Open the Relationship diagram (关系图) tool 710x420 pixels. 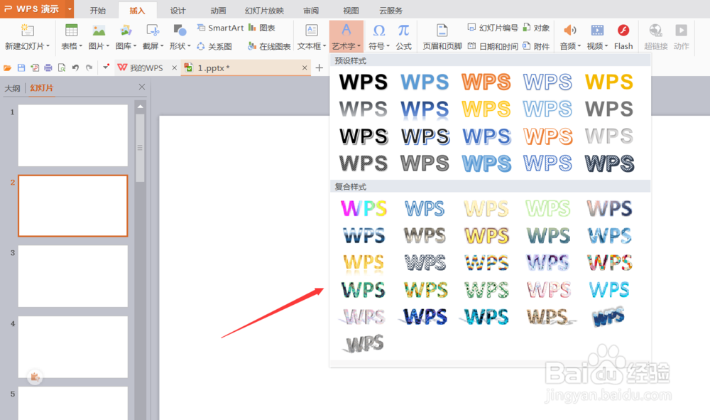pos(214,46)
